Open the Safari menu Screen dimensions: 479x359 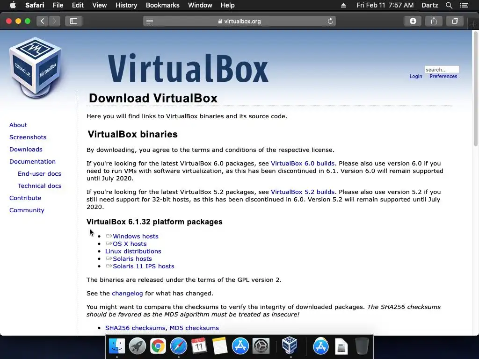coord(35,5)
